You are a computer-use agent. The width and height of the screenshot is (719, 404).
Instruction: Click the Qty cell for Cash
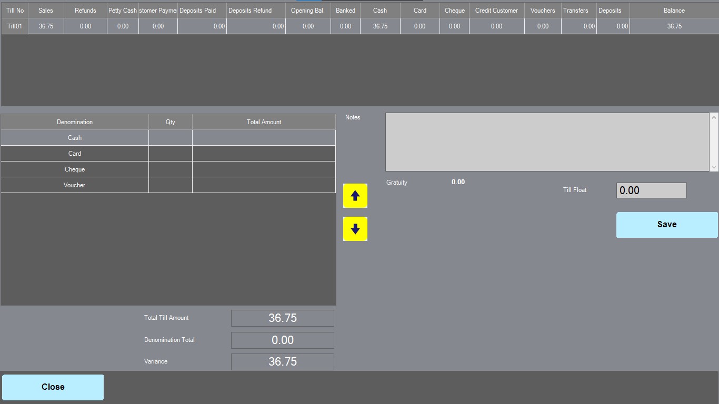[x=171, y=138]
